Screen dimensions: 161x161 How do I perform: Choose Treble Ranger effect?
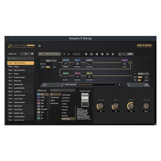[66, 95]
